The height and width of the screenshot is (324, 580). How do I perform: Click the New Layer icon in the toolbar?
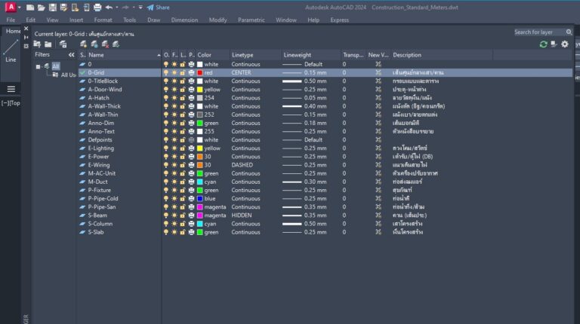(84, 44)
